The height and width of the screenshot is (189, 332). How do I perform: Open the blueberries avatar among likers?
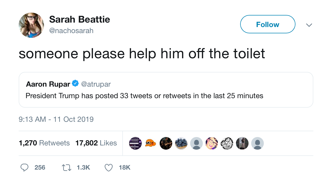181,143
